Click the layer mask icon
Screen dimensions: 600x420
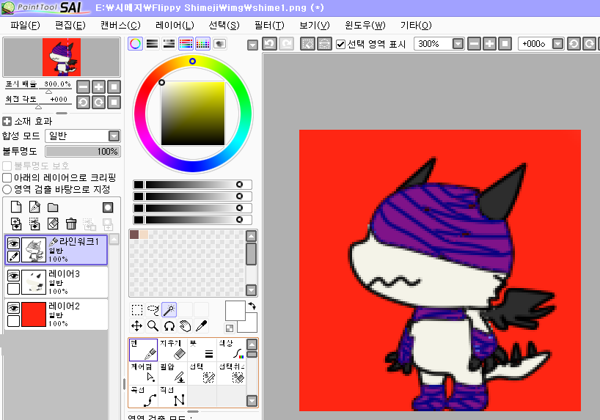(x=108, y=207)
